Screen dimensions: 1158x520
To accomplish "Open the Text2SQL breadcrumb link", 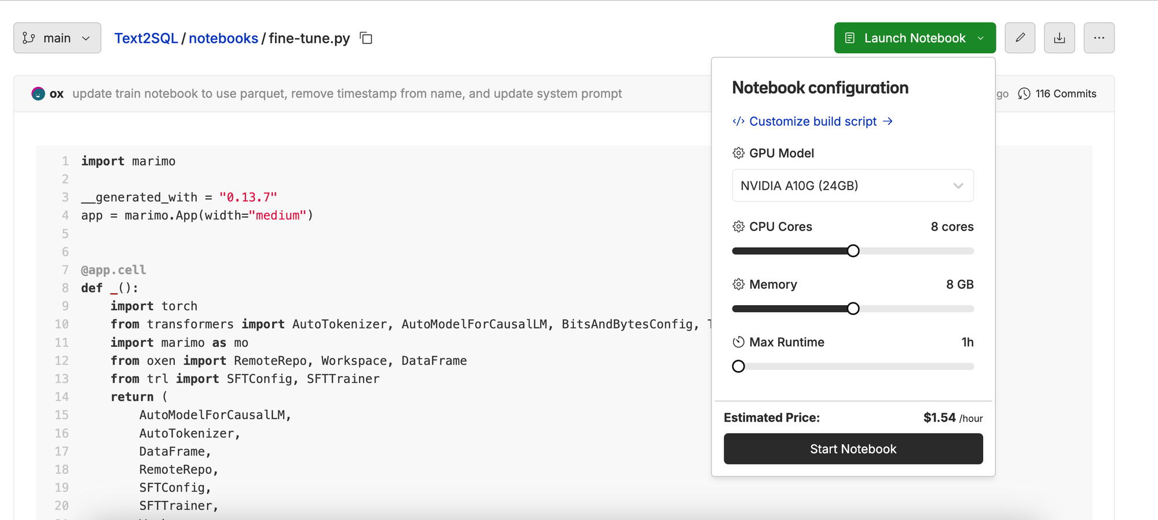I will 146,38.
